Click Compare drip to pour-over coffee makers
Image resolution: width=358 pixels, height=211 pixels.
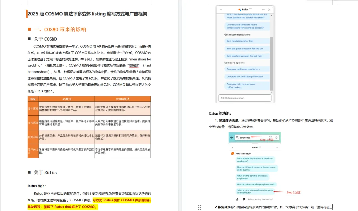(x=247, y=86)
